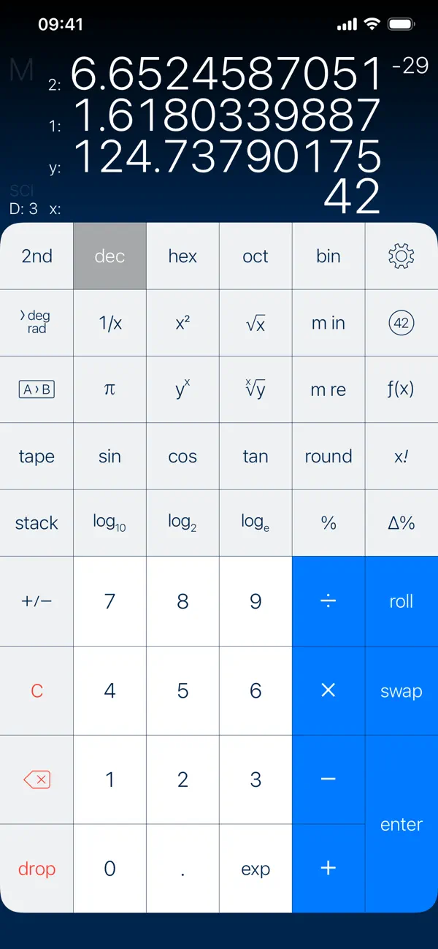The width and height of the screenshot is (438, 949).
Task: Open the f(x) functions key
Action: (x=401, y=389)
